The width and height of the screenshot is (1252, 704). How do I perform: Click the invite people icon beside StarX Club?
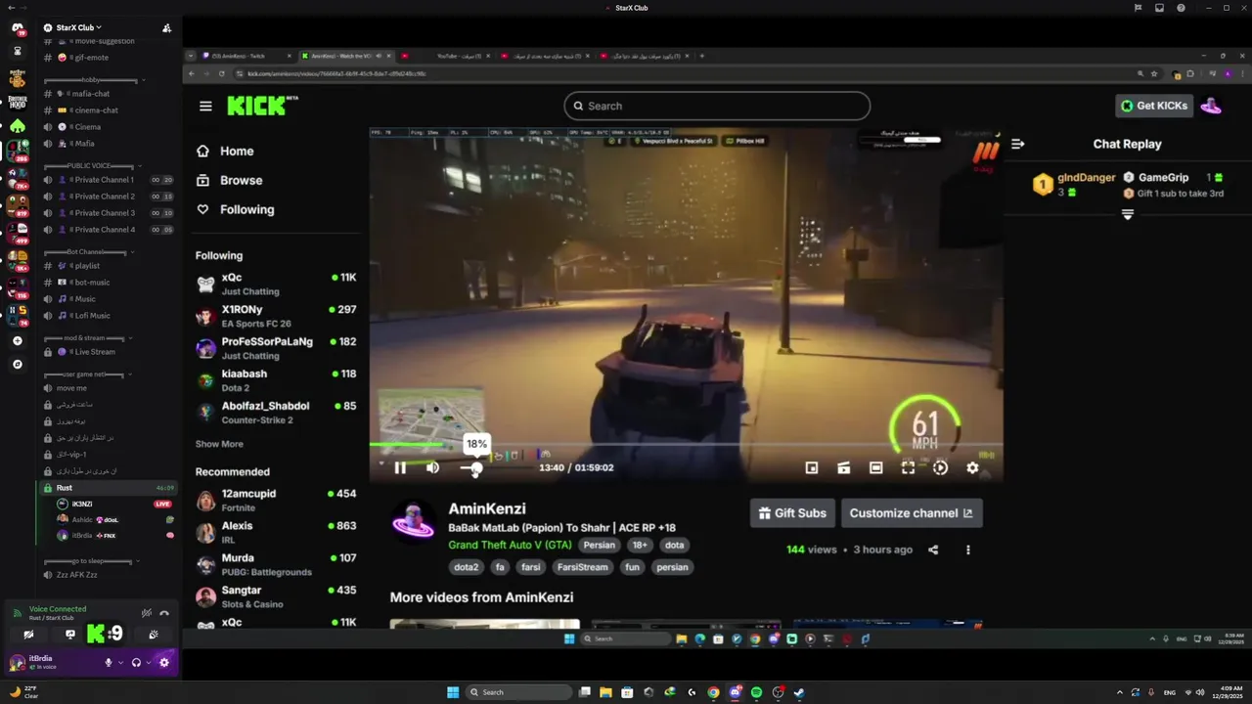(166, 27)
